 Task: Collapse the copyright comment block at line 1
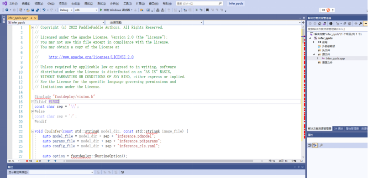32,28
